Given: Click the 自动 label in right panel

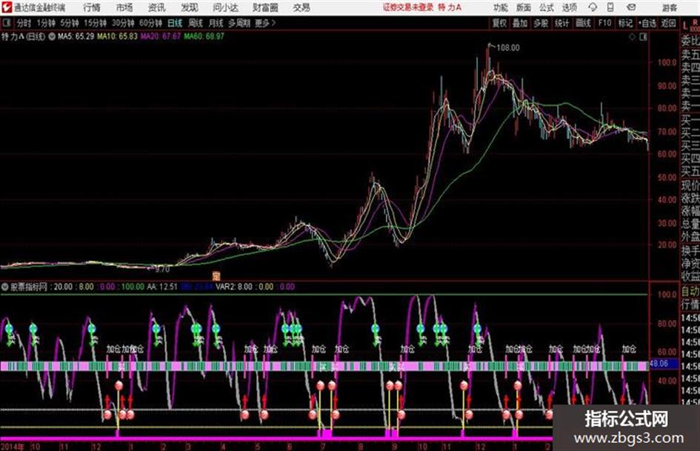Looking at the screenshot, I should [690, 292].
